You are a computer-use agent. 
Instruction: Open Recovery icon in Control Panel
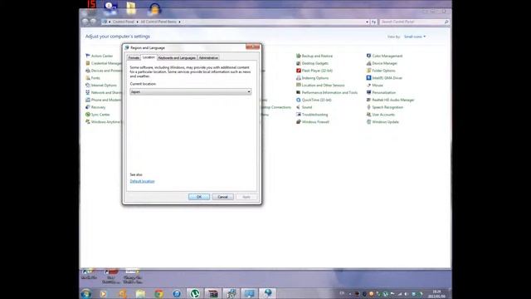pos(88,107)
